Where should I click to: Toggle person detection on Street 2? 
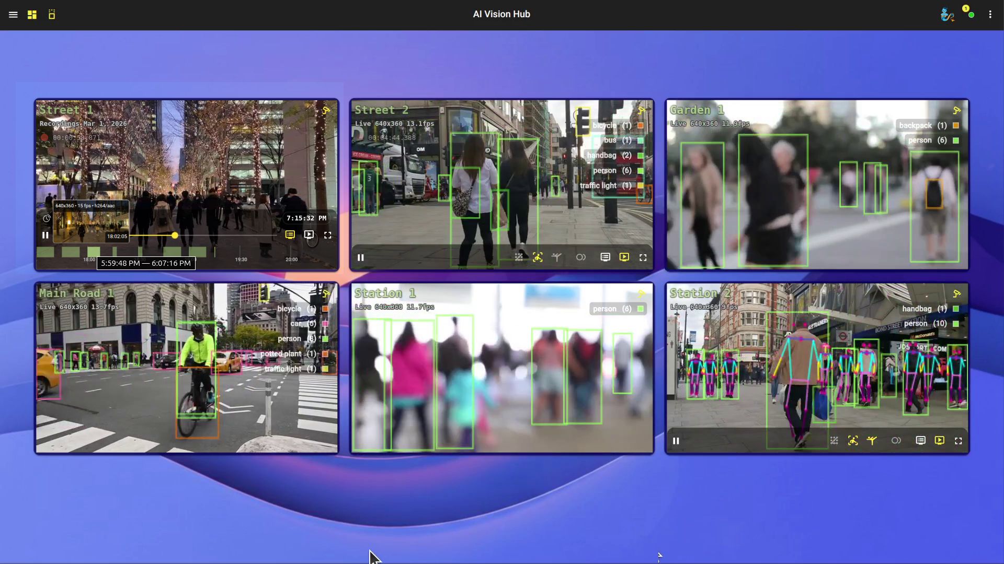pyautogui.click(x=538, y=257)
